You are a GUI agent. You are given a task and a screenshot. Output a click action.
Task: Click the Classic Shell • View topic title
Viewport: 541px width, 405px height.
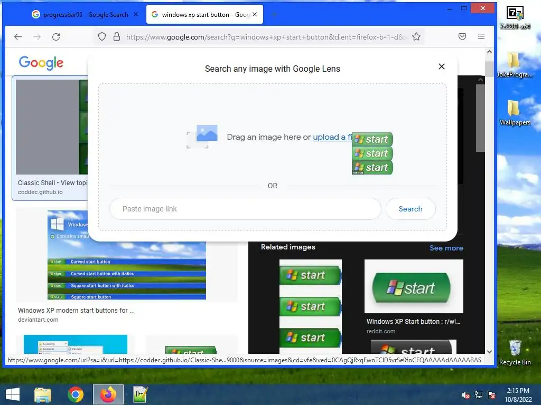pos(52,183)
